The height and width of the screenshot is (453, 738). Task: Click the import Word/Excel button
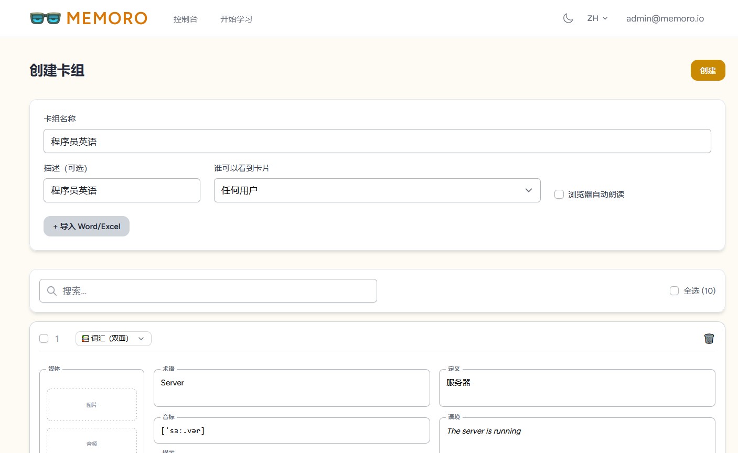(x=87, y=226)
